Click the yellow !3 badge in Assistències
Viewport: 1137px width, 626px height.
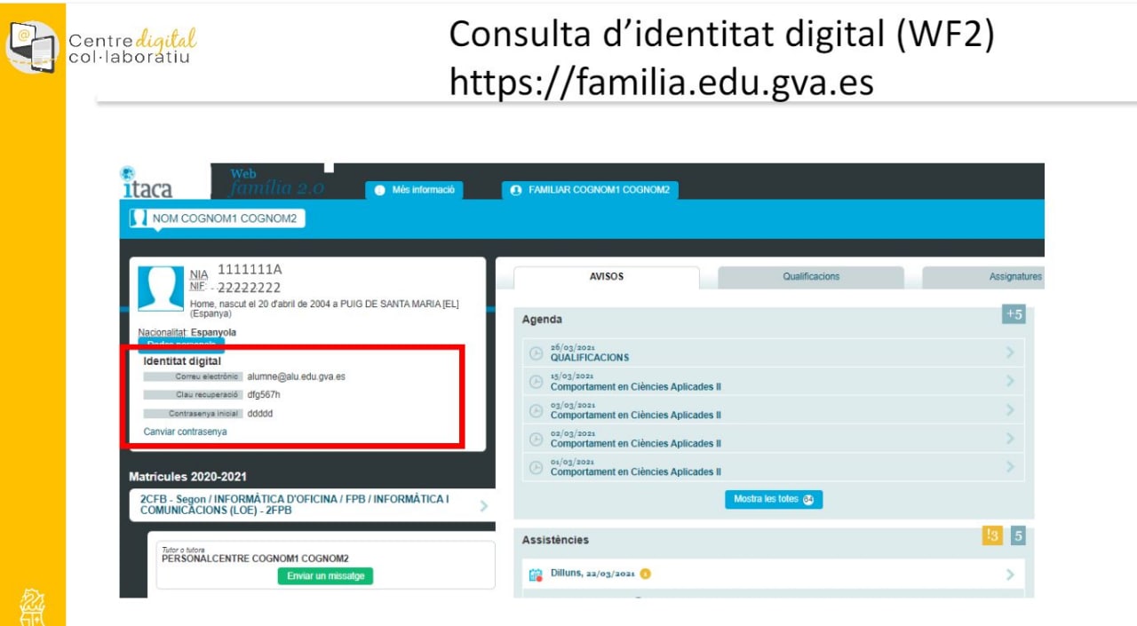[x=992, y=535]
